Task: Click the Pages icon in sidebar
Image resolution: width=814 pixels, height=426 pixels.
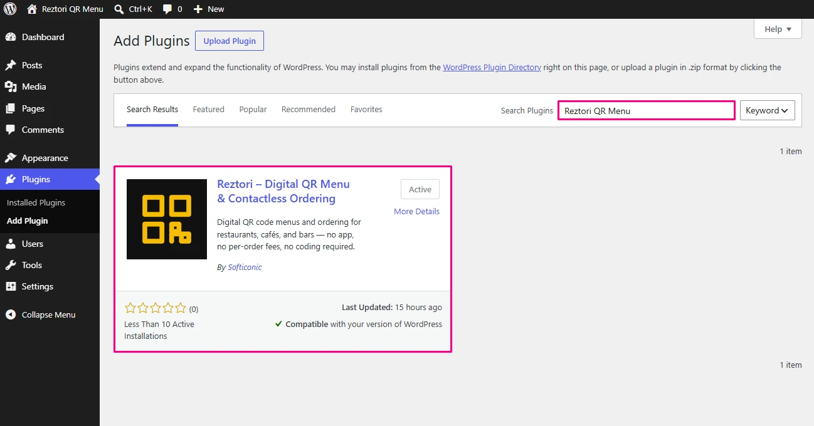Action: tap(11, 108)
